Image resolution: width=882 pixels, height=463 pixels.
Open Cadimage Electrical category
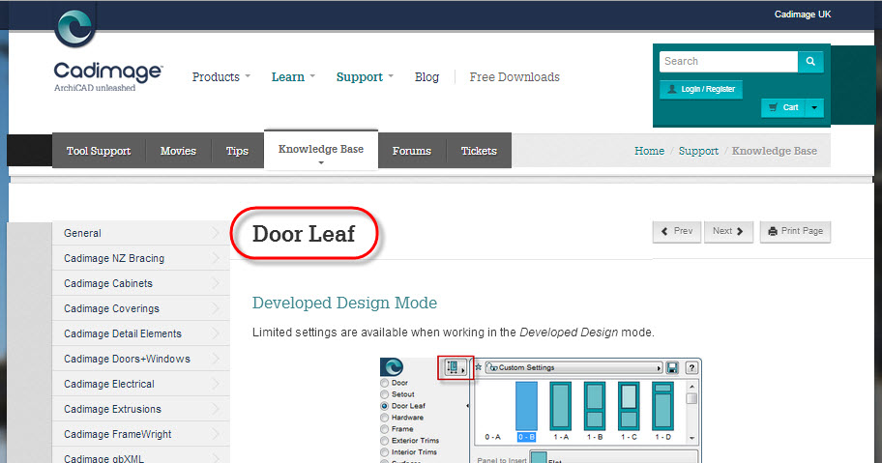(140, 384)
